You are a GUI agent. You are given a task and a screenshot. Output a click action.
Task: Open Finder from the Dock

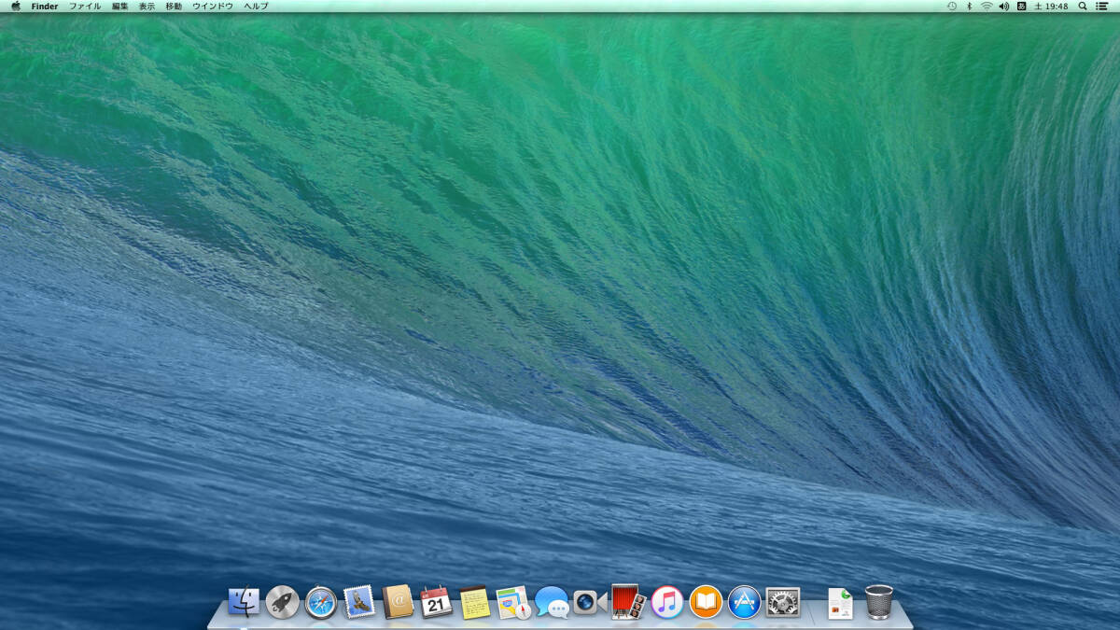[x=244, y=602]
